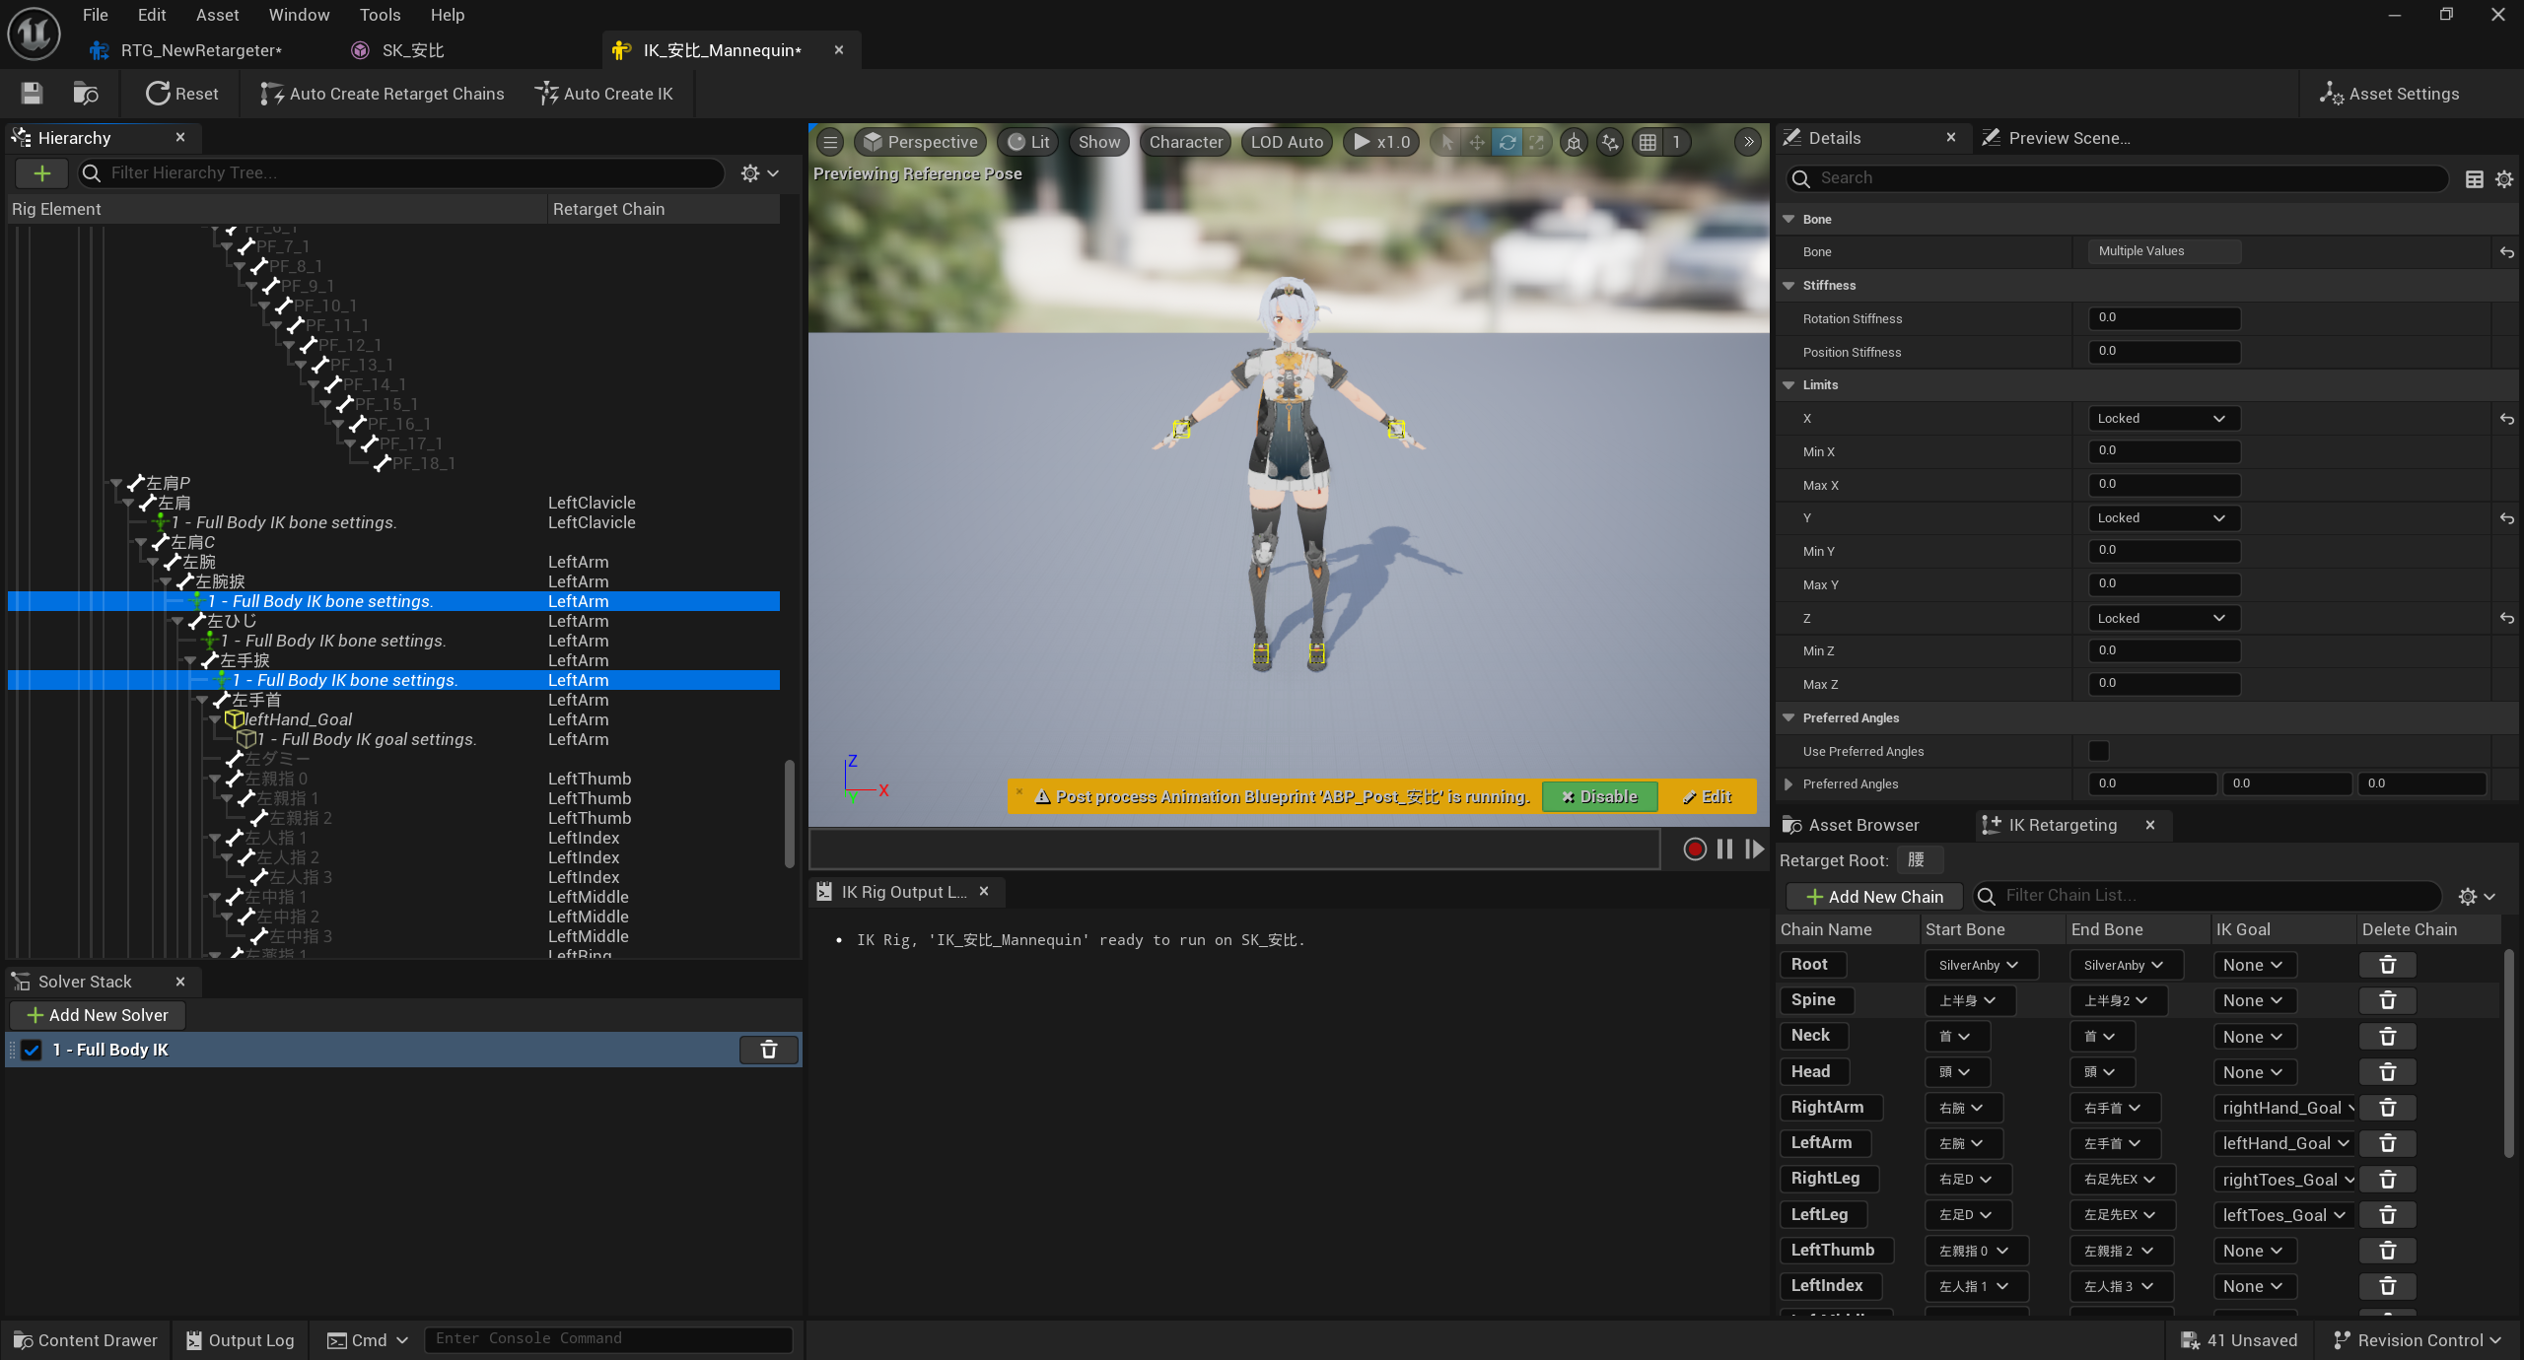2524x1360 pixels.
Task: Open the Neck chain Start Bone dropdown
Action: pyautogui.click(x=1956, y=1036)
